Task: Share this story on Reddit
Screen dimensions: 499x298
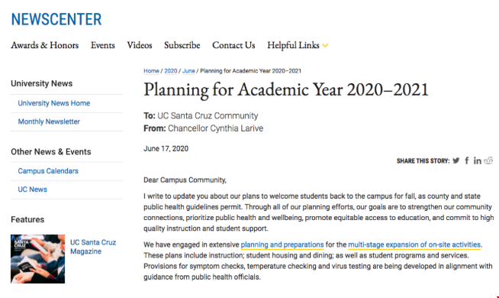Action: pyautogui.click(x=488, y=160)
